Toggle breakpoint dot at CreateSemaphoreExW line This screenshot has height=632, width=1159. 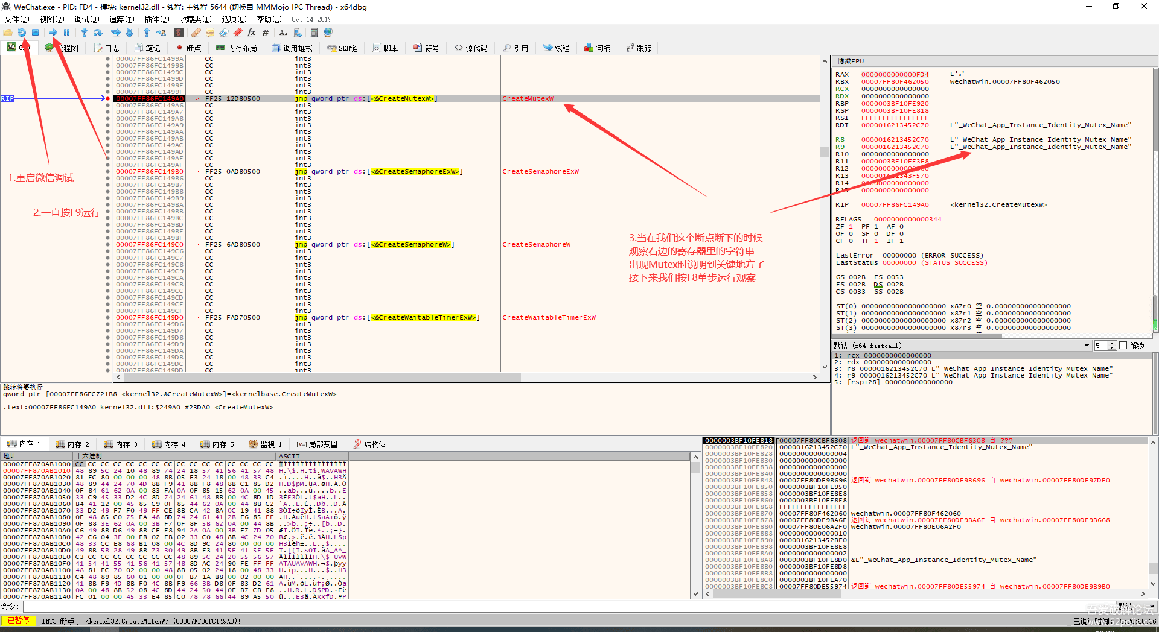tap(108, 171)
